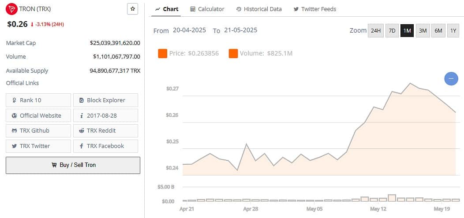Visit the Official Website link

38,115
